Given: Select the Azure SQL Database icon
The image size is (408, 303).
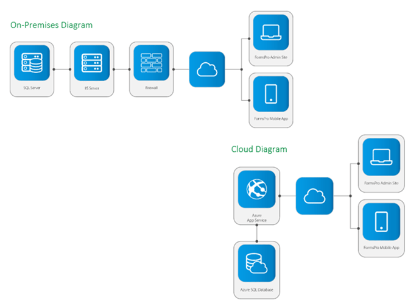Looking at the screenshot, I should click(x=256, y=262).
